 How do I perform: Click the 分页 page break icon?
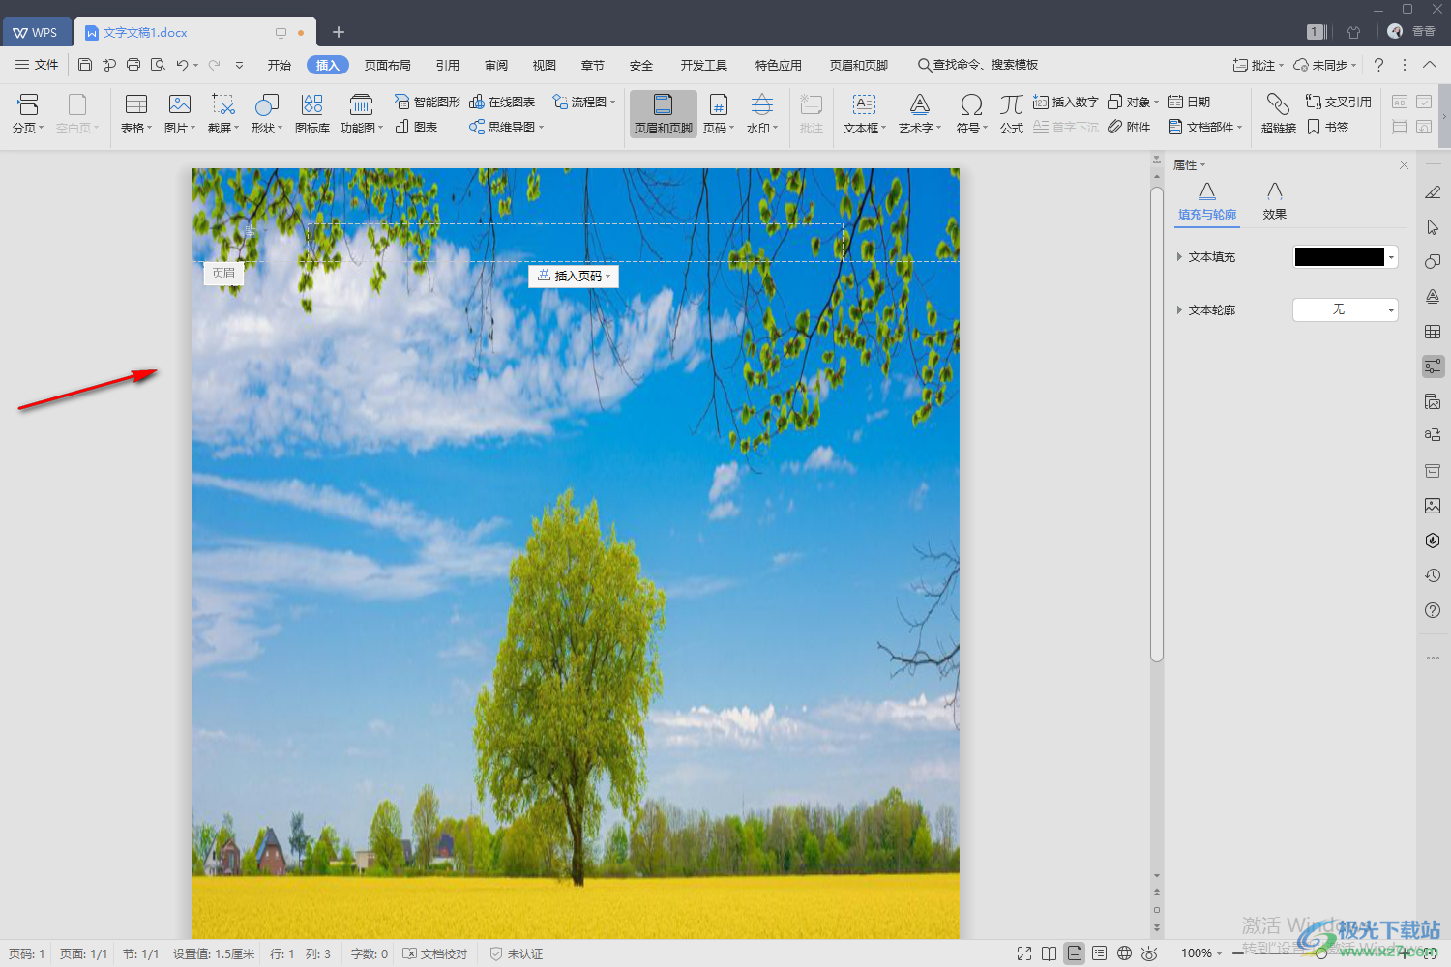tap(28, 104)
